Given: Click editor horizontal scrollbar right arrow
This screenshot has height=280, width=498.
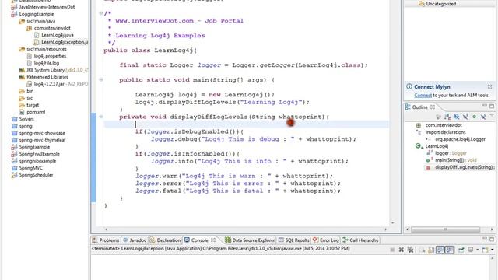Looking at the screenshot, I should (x=386, y=229).
